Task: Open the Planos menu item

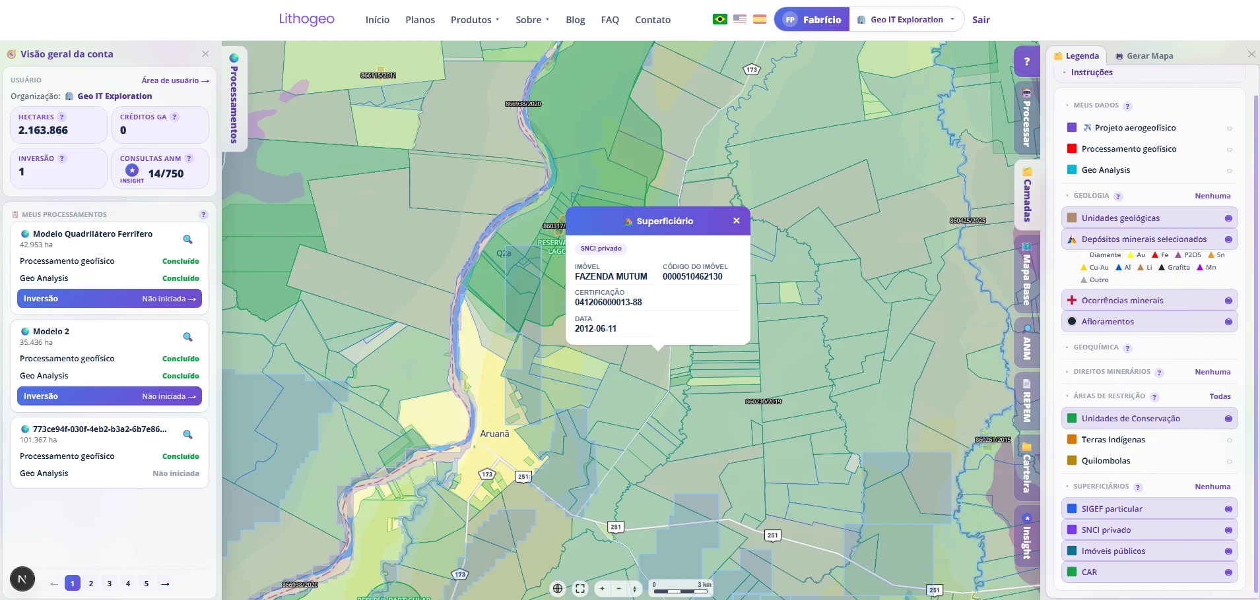Action: (x=420, y=20)
